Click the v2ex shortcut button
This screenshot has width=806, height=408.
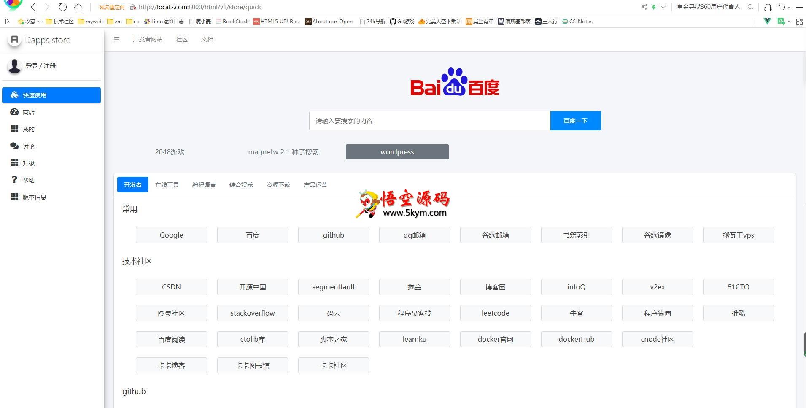[x=658, y=287]
